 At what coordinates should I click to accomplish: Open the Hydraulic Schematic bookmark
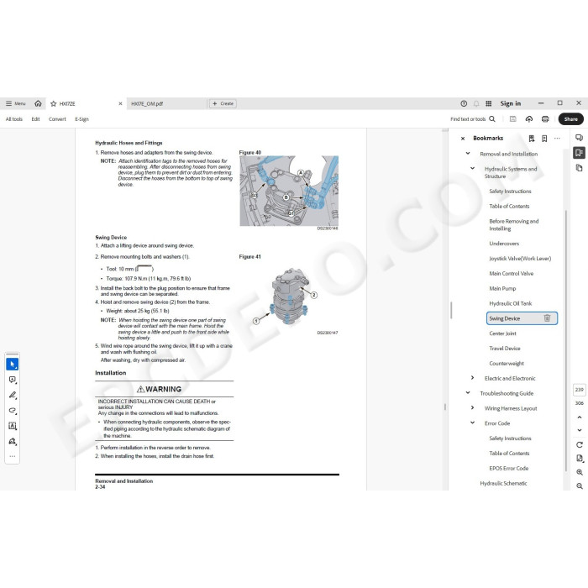point(503,483)
